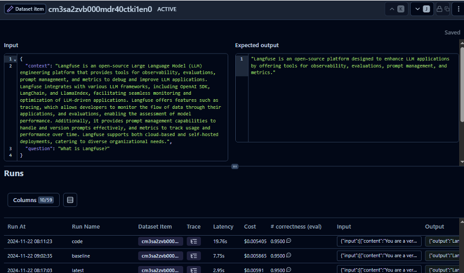Screen dimensions: 464x273
Task: Open the trace for the code run
Action: coord(195,241)
